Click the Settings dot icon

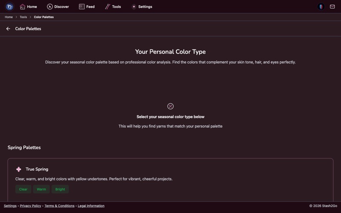pos(134,7)
